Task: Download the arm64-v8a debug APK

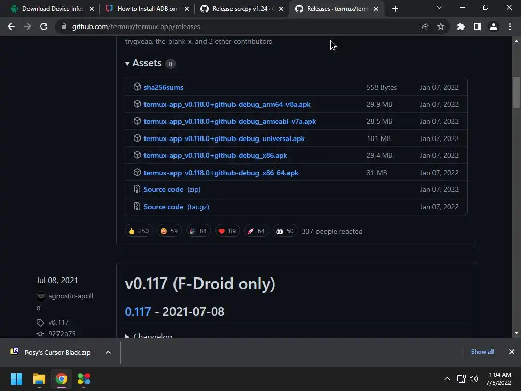Action: click(x=227, y=104)
